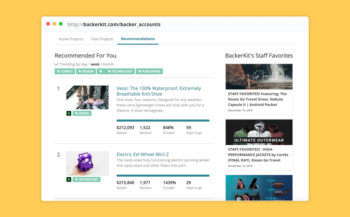Screen dimensions: 350x217
Task: Click the Electric Eel Wheel funding progress bar
Action: [163, 176]
